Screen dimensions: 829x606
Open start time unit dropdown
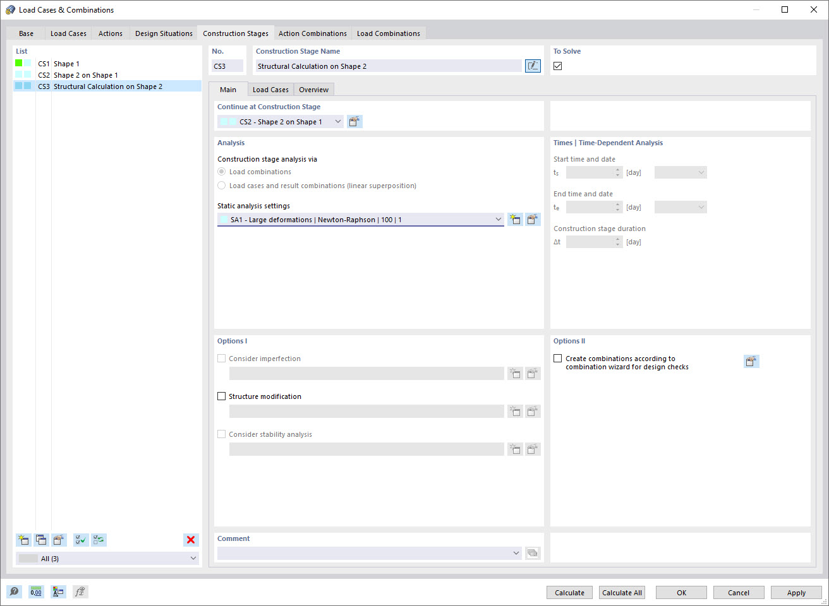point(681,172)
